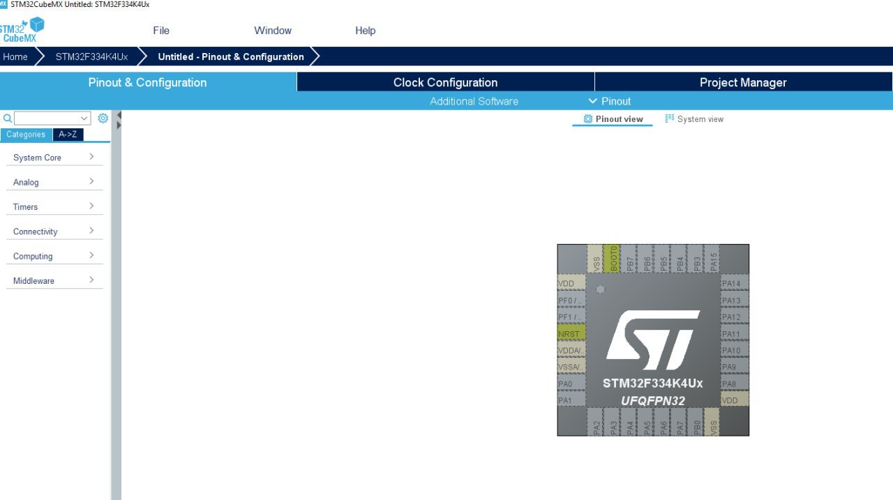Click pin PA12 on the chip

click(x=735, y=317)
